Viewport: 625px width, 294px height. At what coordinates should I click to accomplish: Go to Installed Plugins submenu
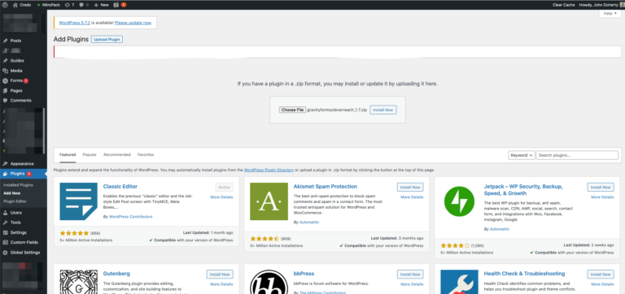pos(18,185)
